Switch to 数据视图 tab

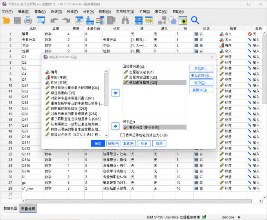(x=10, y=209)
